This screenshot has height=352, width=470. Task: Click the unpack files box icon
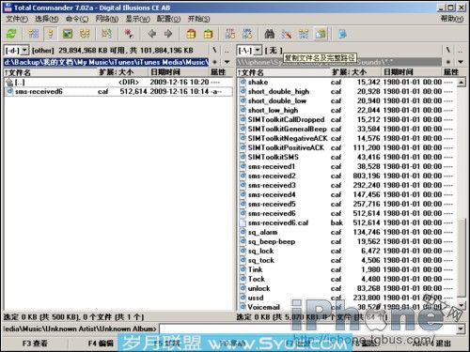coord(208,34)
